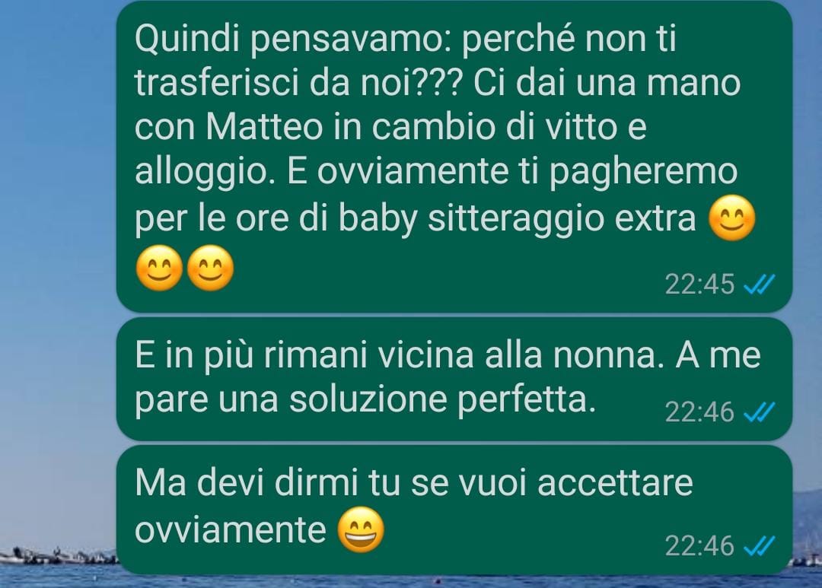Tap the message 'Ma devi dirmi tu se vuoi accettare'
822x588 pixels.
pos(454,510)
